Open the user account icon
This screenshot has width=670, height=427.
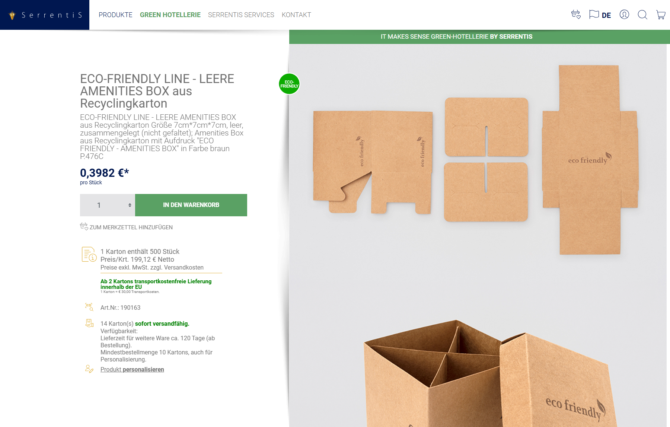click(624, 15)
